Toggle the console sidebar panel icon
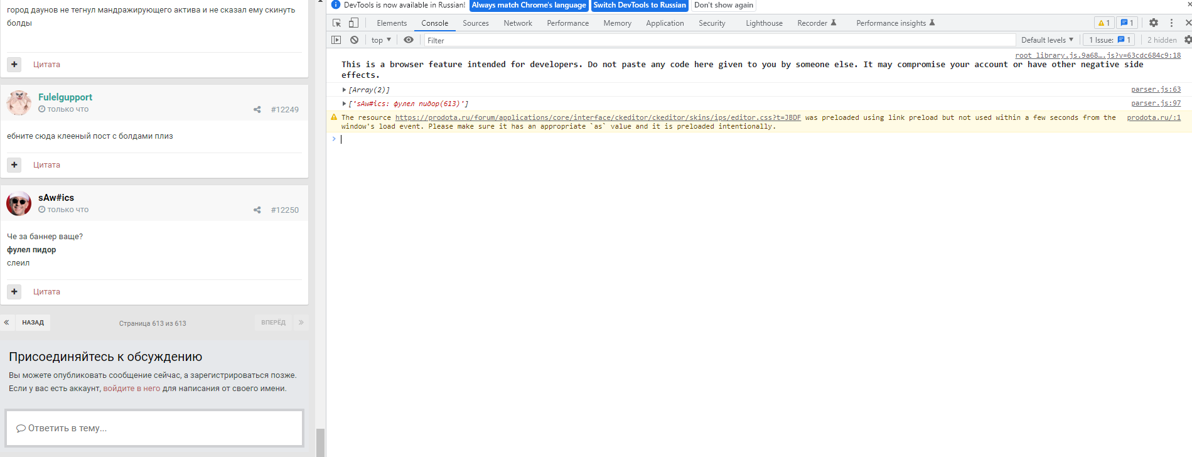This screenshot has height=457, width=1192. (336, 40)
